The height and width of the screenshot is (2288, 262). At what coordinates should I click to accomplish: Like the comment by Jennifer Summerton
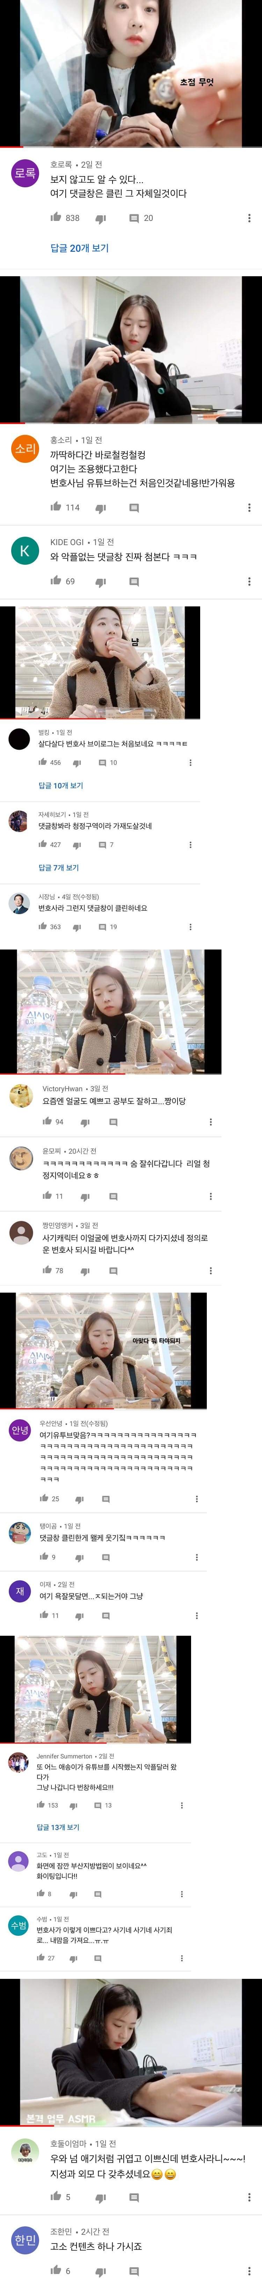click(41, 1805)
